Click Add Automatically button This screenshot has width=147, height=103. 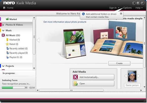point(93,77)
